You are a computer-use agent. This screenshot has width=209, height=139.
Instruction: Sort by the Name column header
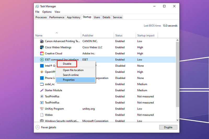[x=57, y=35]
